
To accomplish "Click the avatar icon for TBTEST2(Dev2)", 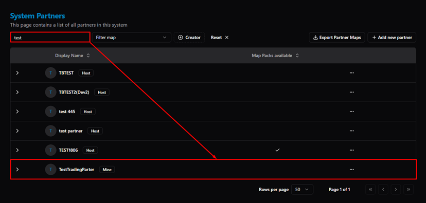I will click(x=50, y=93).
